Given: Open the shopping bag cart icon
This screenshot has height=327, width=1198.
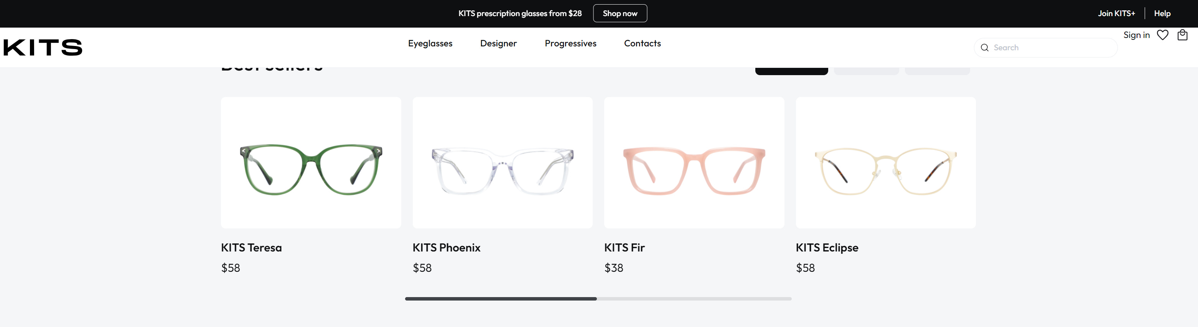Looking at the screenshot, I should (x=1182, y=35).
